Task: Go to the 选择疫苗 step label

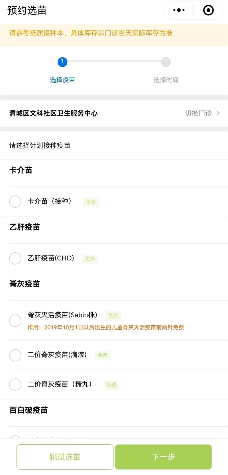Action: pos(62,80)
